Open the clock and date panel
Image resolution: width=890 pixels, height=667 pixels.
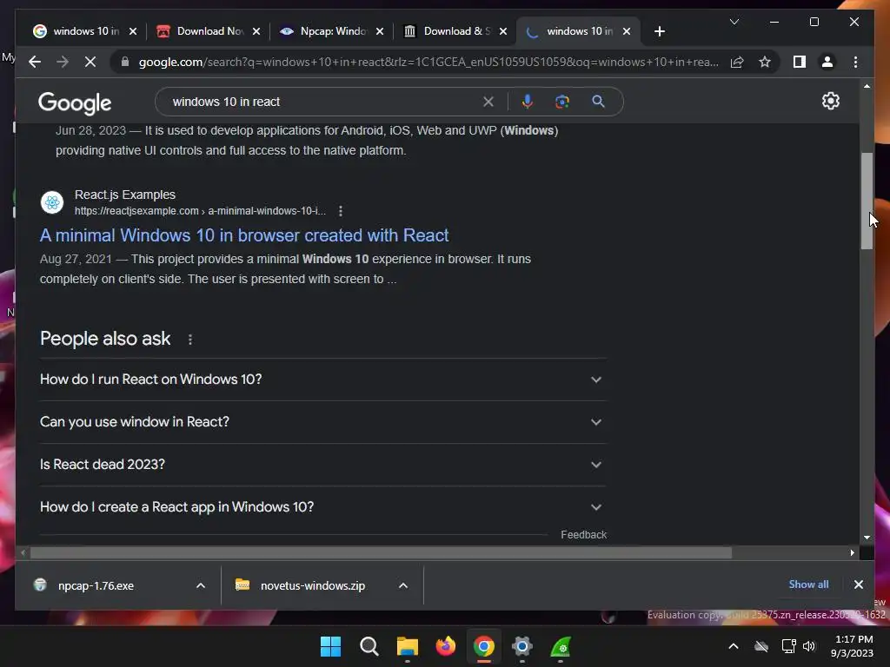(x=852, y=646)
